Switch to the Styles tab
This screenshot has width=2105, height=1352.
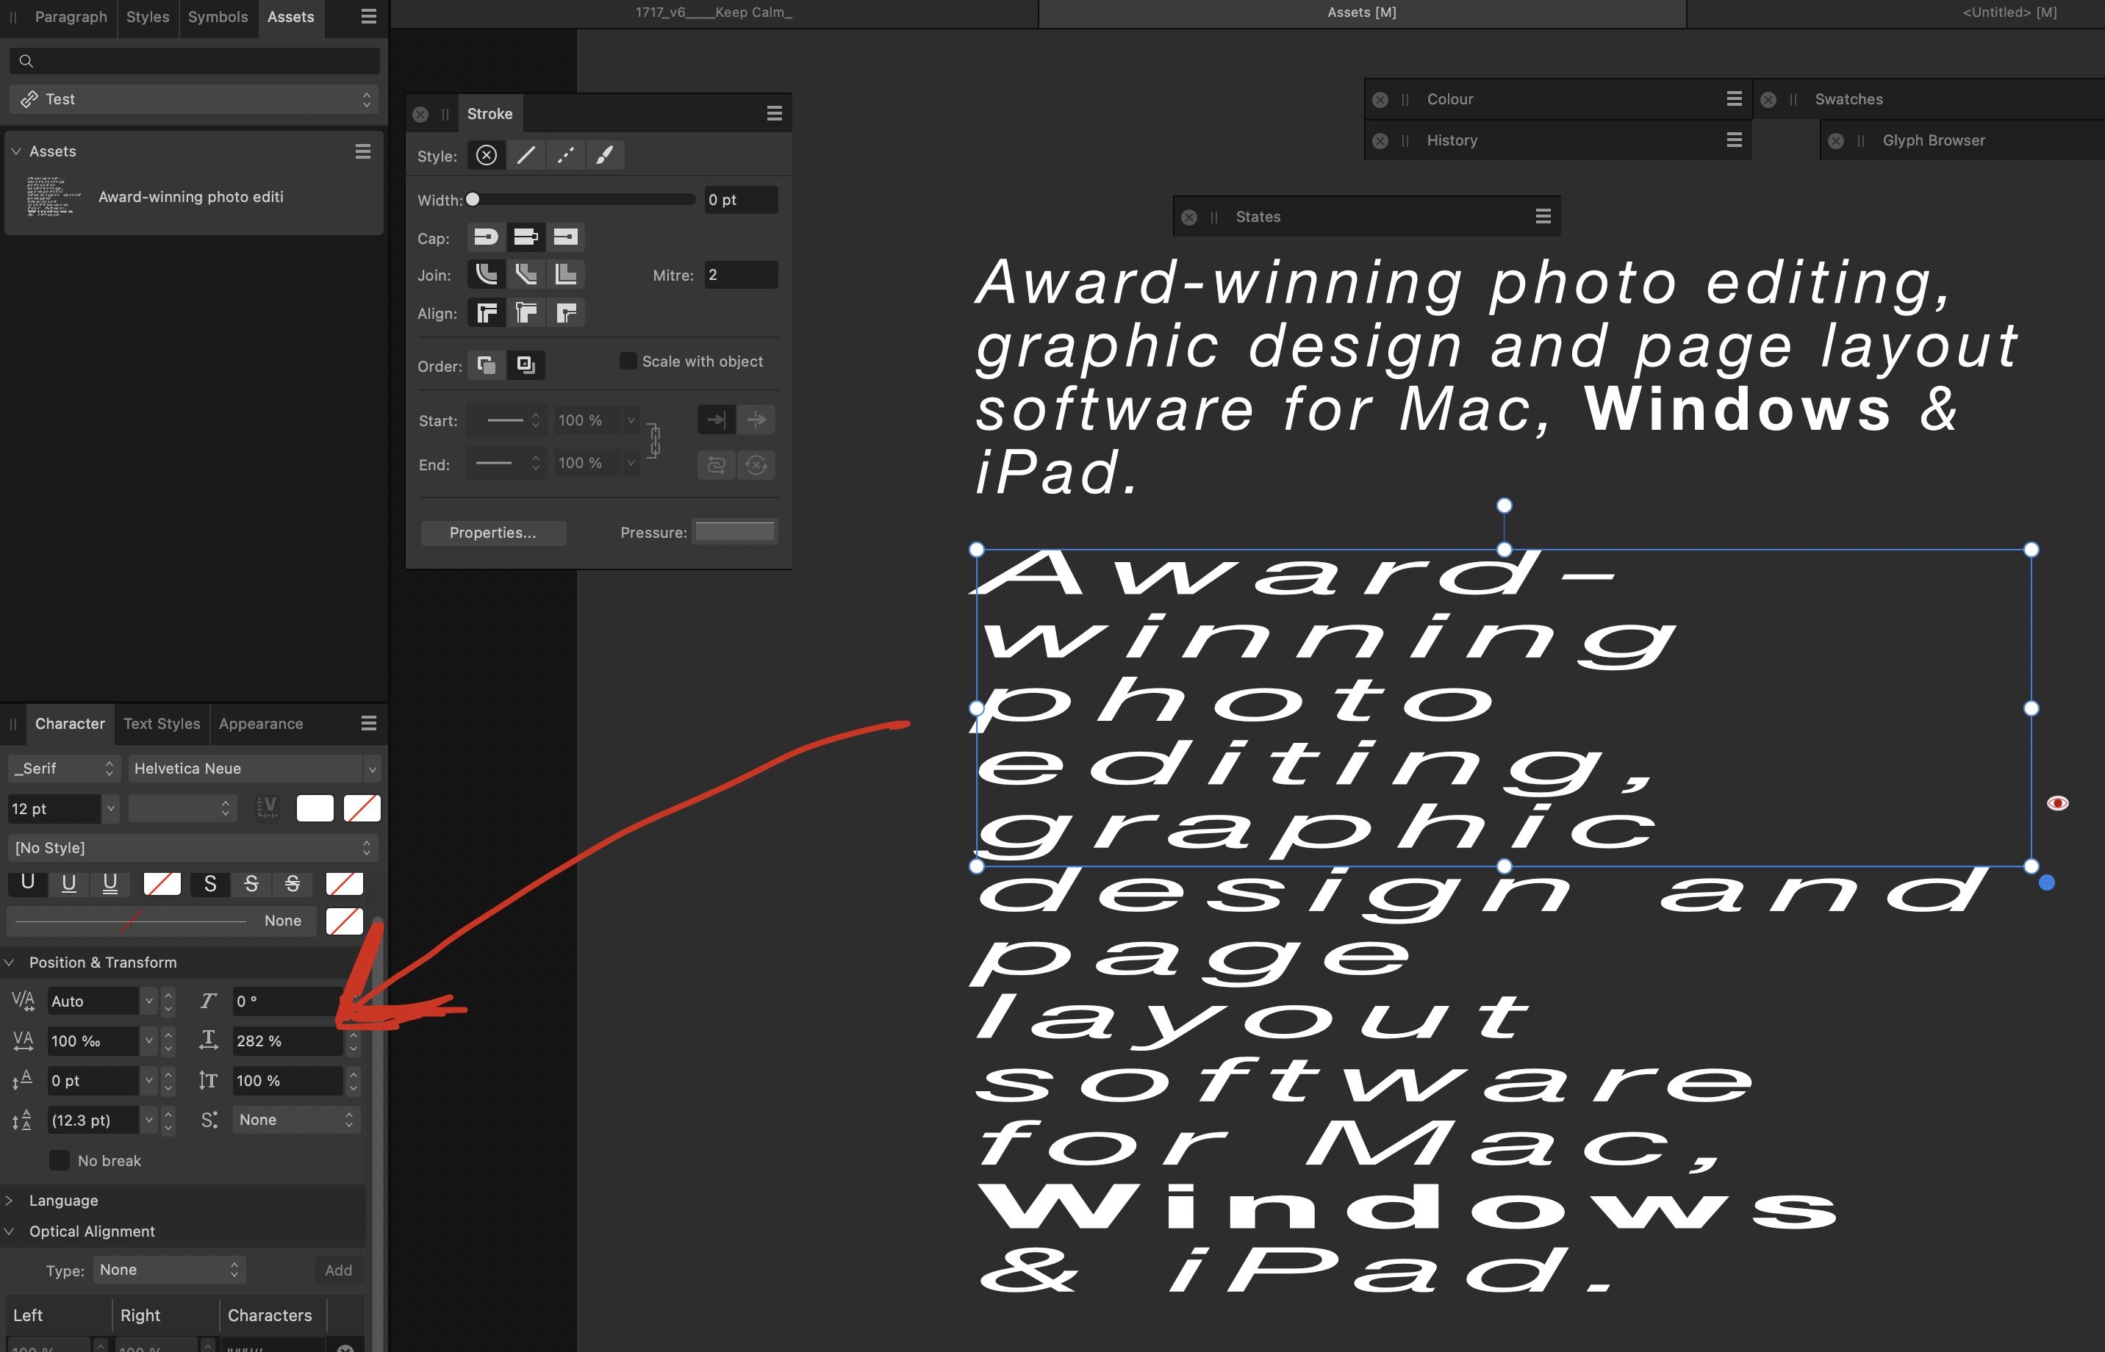pyautogui.click(x=148, y=17)
